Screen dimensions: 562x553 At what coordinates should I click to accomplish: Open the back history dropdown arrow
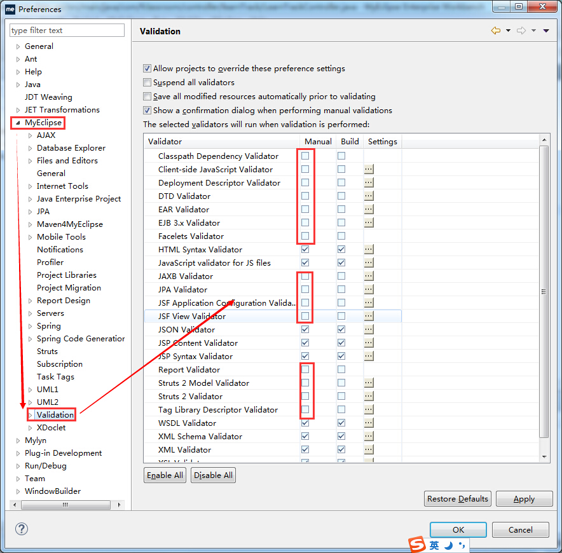click(x=508, y=31)
